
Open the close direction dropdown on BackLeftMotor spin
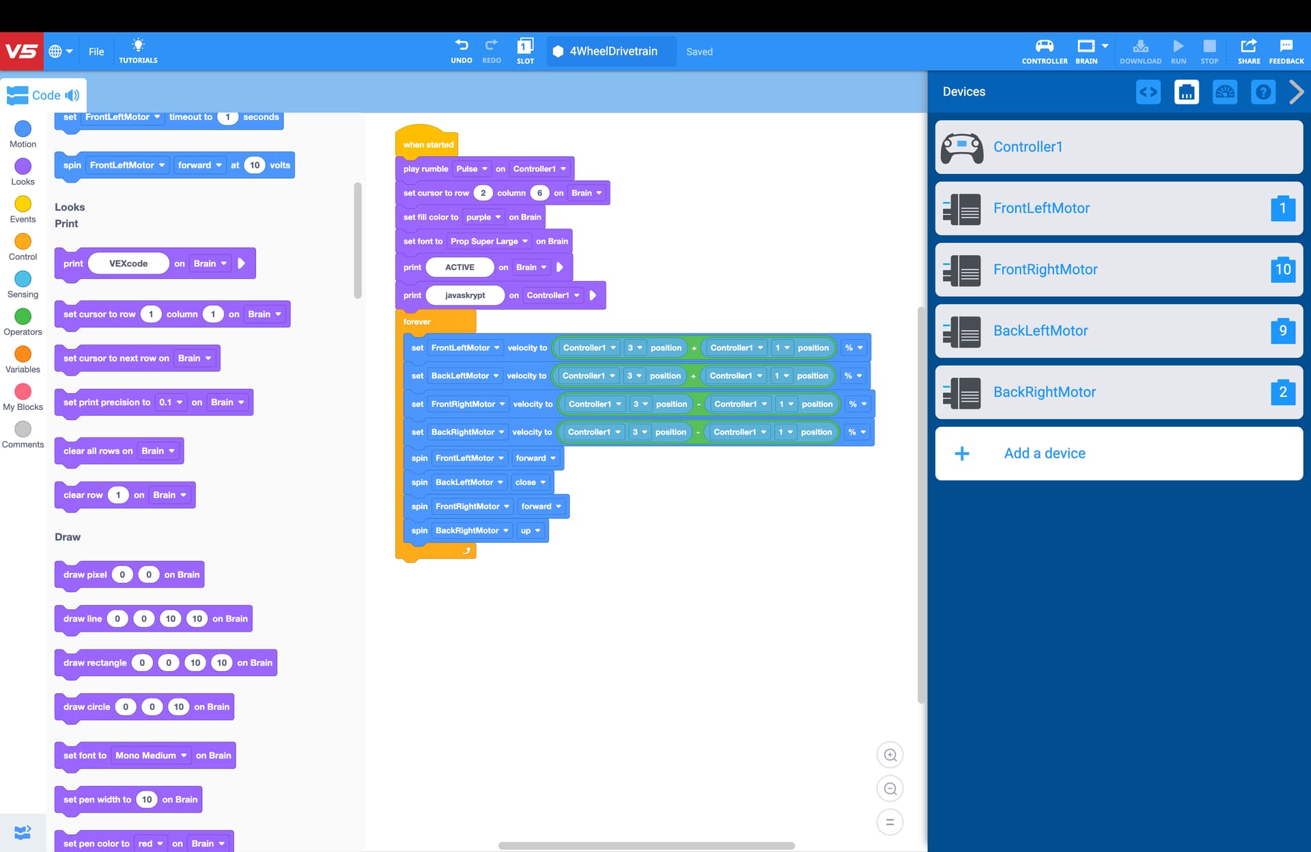(x=531, y=482)
